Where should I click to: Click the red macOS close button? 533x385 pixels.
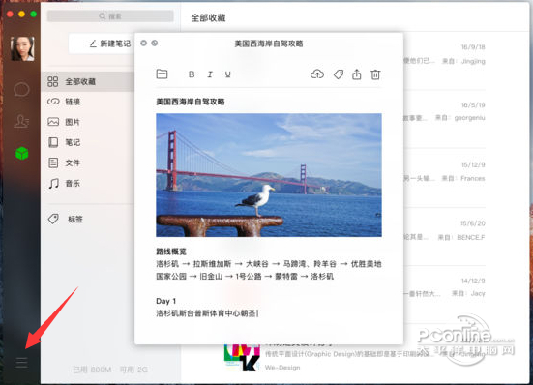[x=10, y=14]
